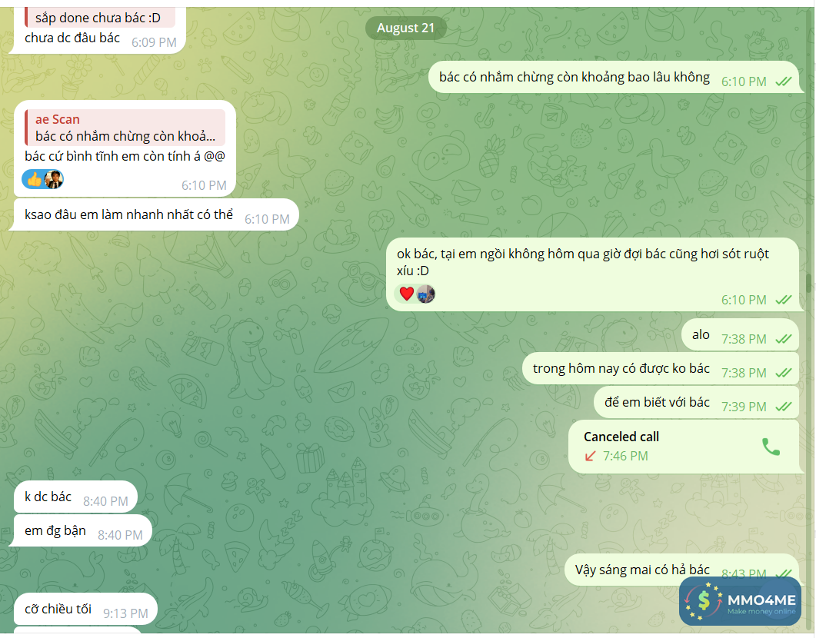Click the 'ksao đâu em làm nhanh nhất' message
This screenshot has height=638, width=816.
click(156, 214)
